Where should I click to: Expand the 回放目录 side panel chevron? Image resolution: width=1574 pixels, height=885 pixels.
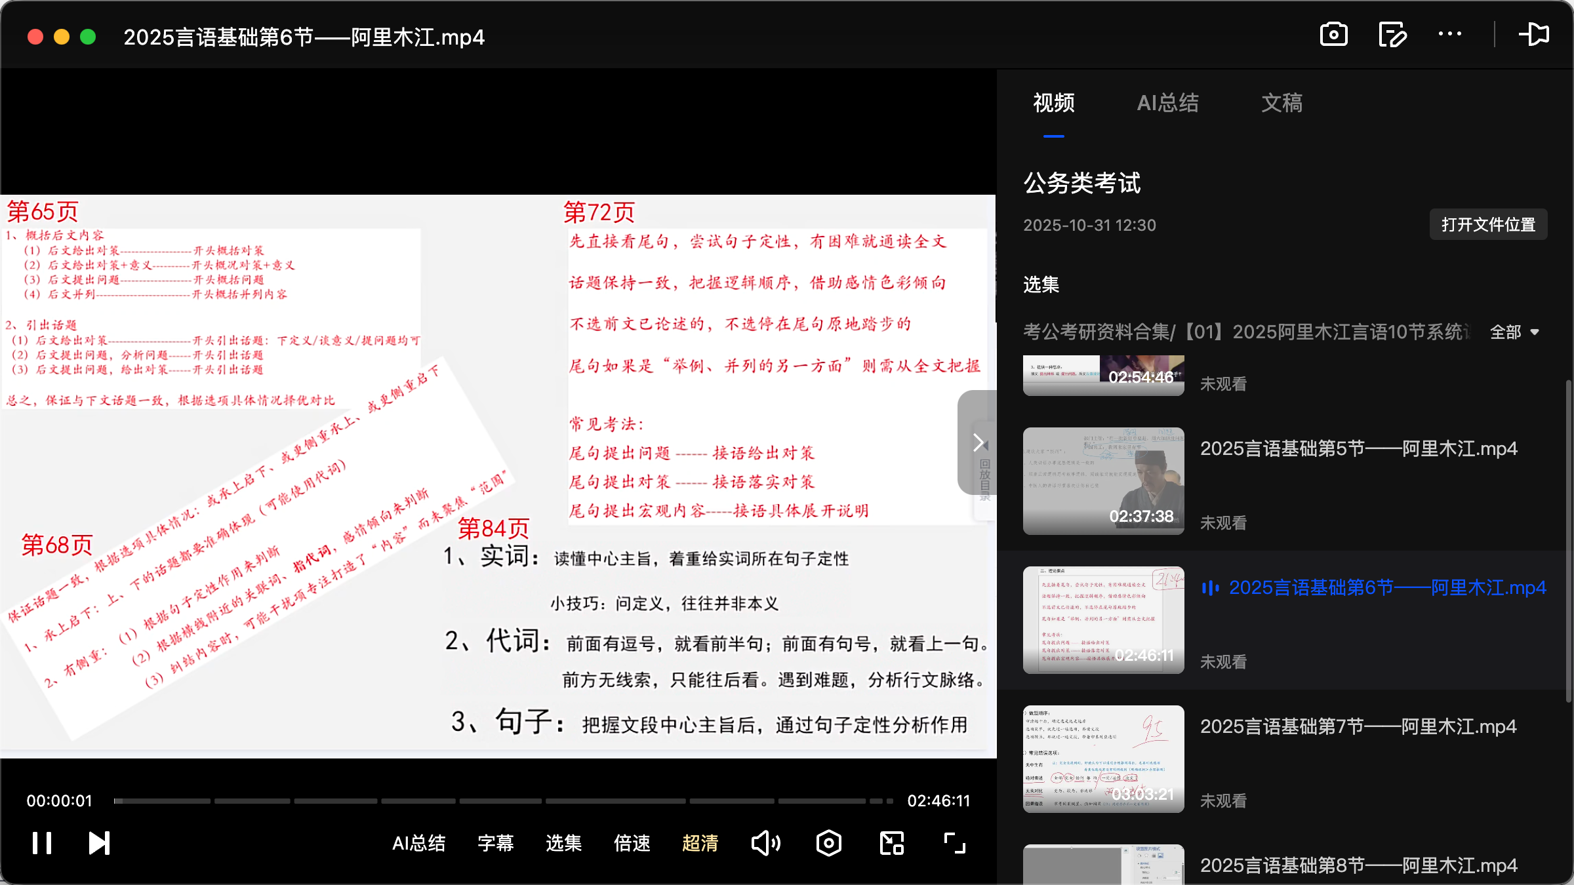pyautogui.click(x=979, y=442)
